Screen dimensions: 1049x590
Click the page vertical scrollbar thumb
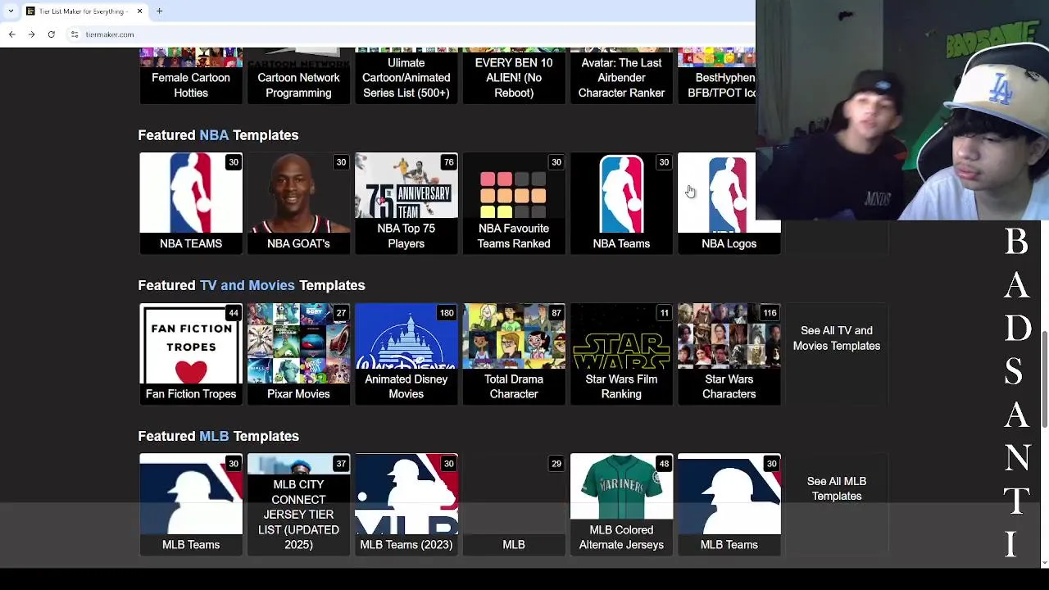tap(1044, 379)
